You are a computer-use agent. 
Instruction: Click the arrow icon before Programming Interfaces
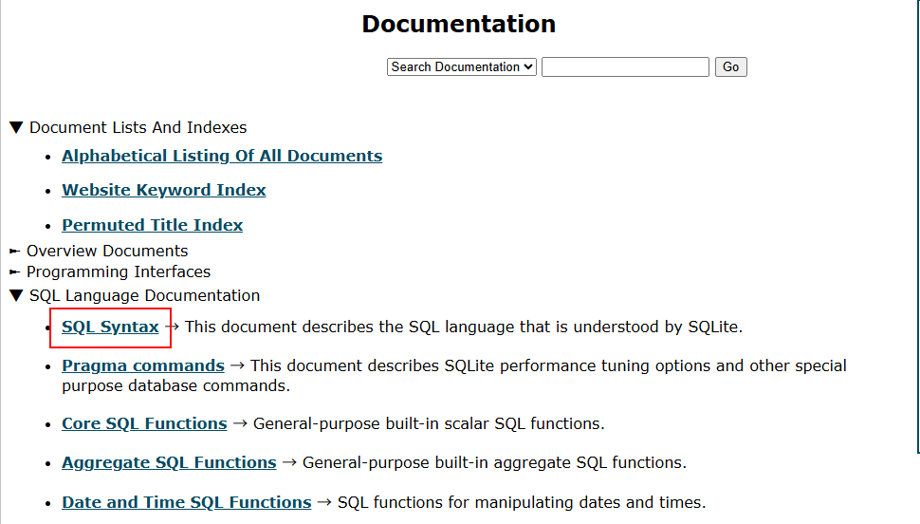14,272
